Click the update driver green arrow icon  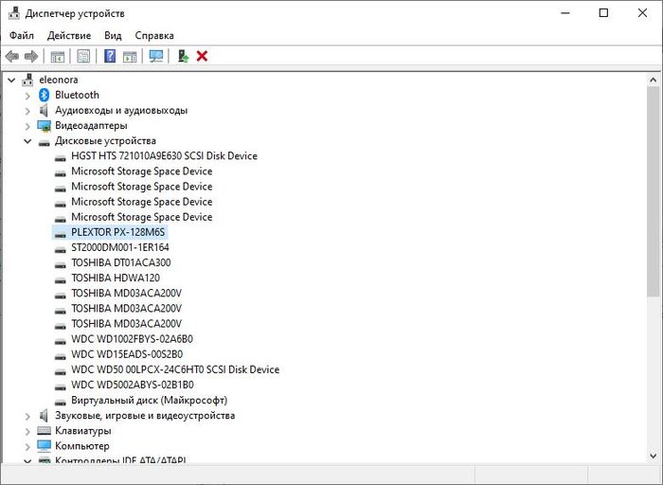[x=184, y=57]
